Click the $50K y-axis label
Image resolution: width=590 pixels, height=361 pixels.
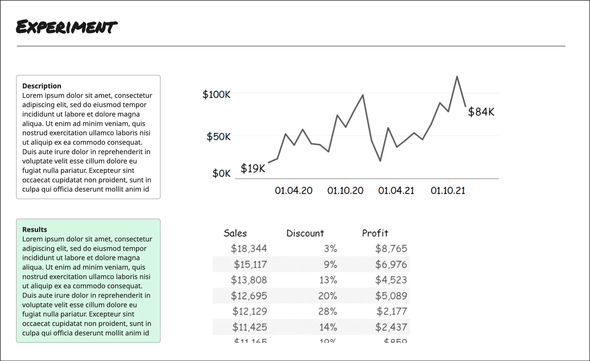[218, 137]
